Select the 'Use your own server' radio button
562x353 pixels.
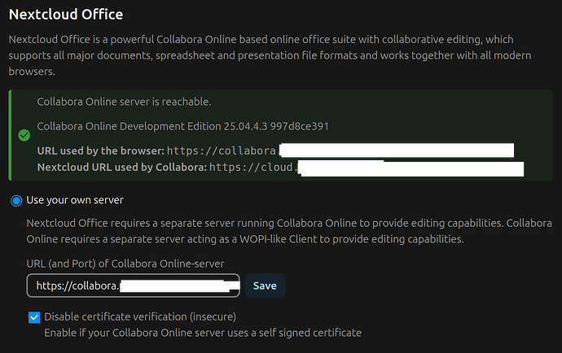pos(16,201)
